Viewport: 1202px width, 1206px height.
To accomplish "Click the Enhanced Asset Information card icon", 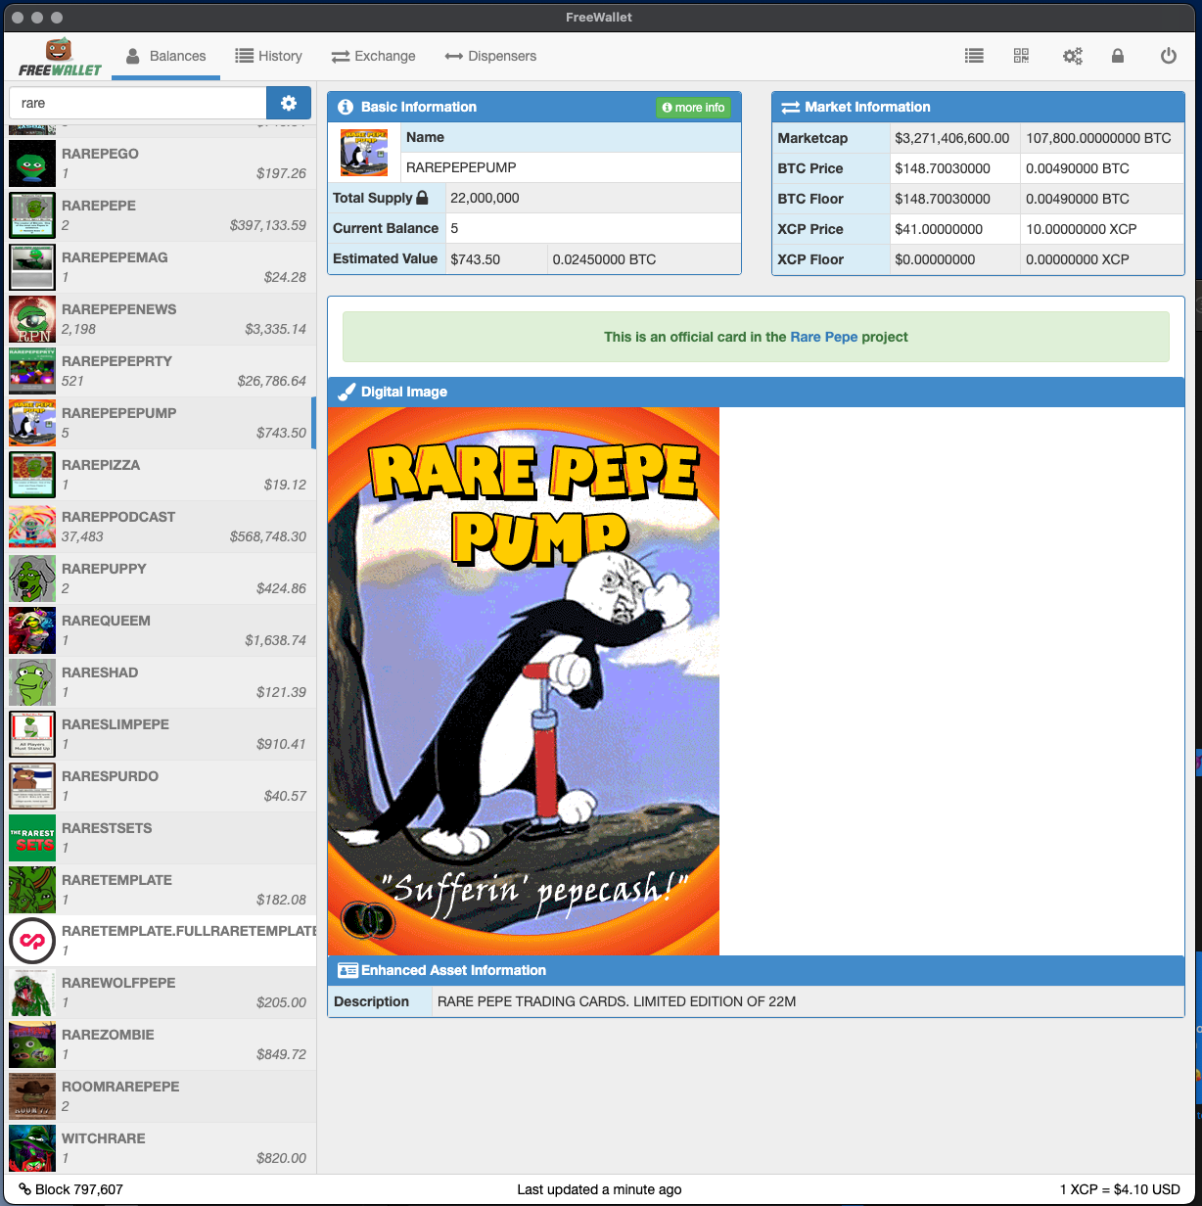I will point(347,970).
